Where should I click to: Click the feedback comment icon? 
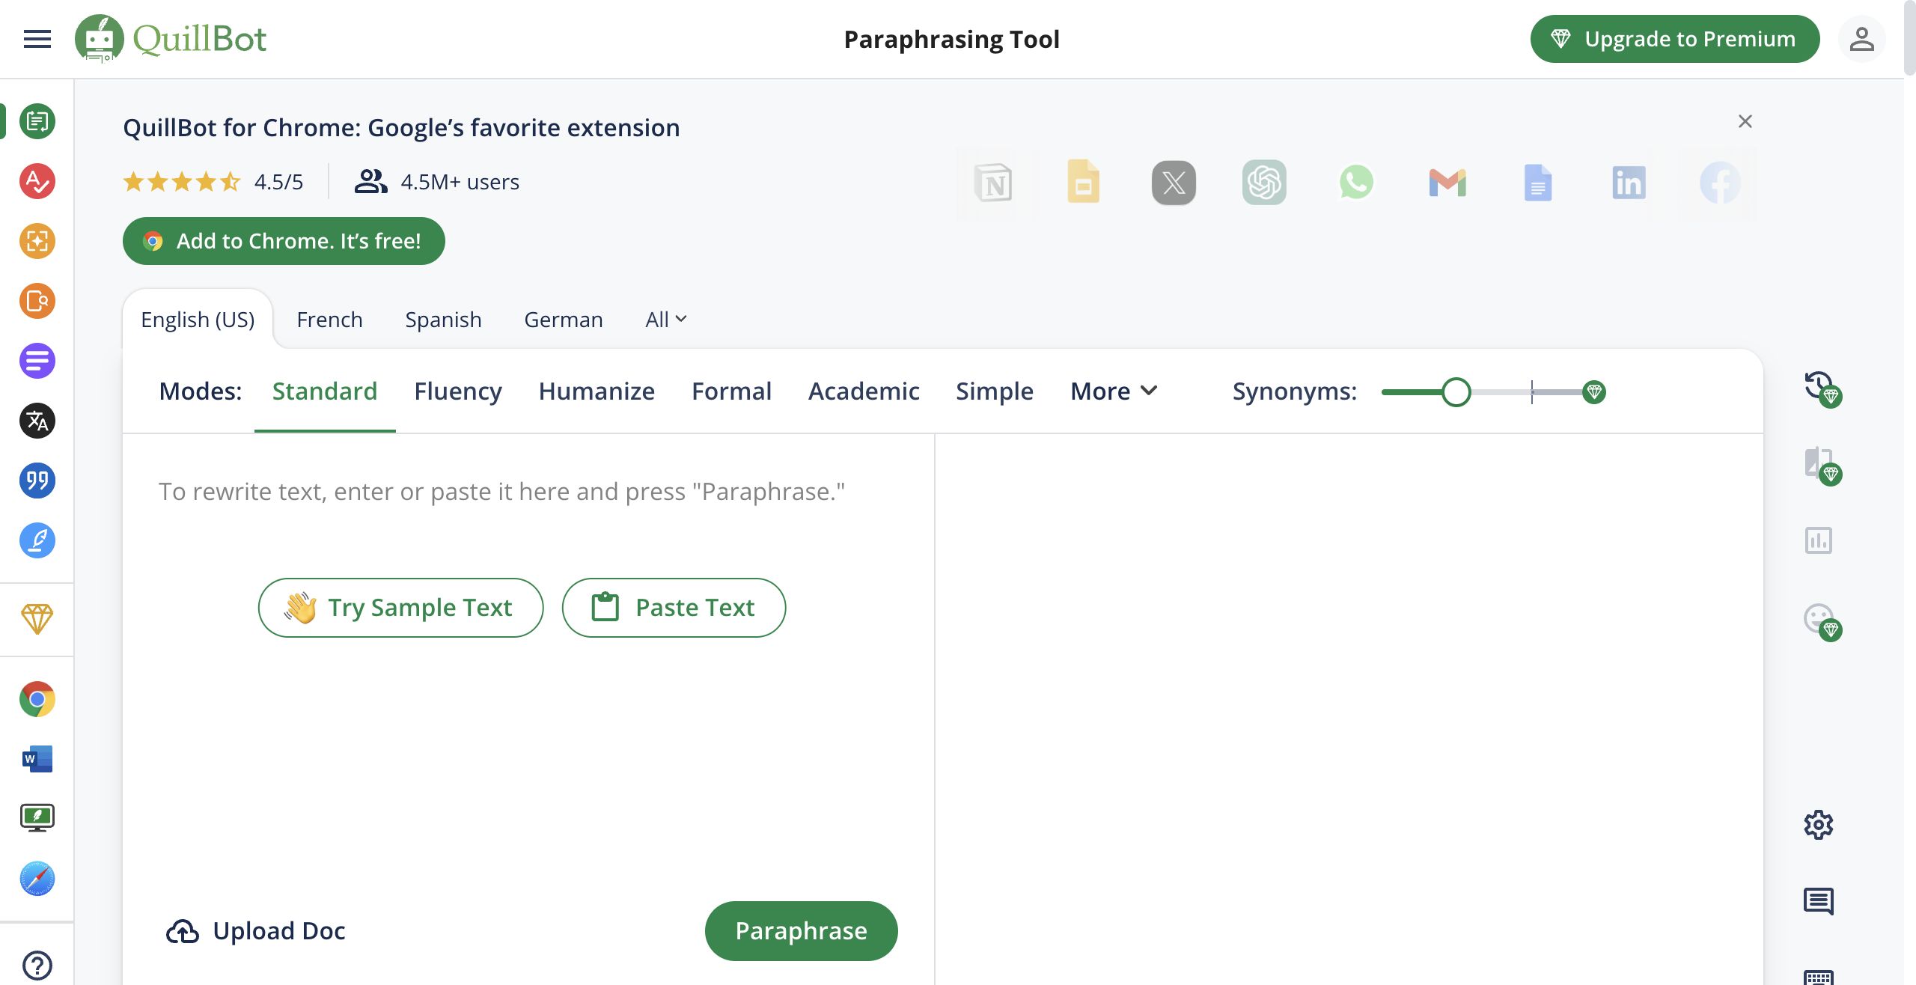point(1818,900)
